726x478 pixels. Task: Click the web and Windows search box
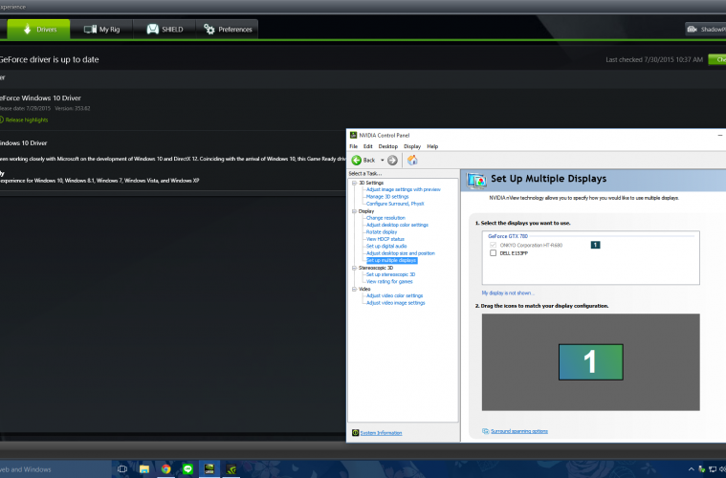point(55,469)
